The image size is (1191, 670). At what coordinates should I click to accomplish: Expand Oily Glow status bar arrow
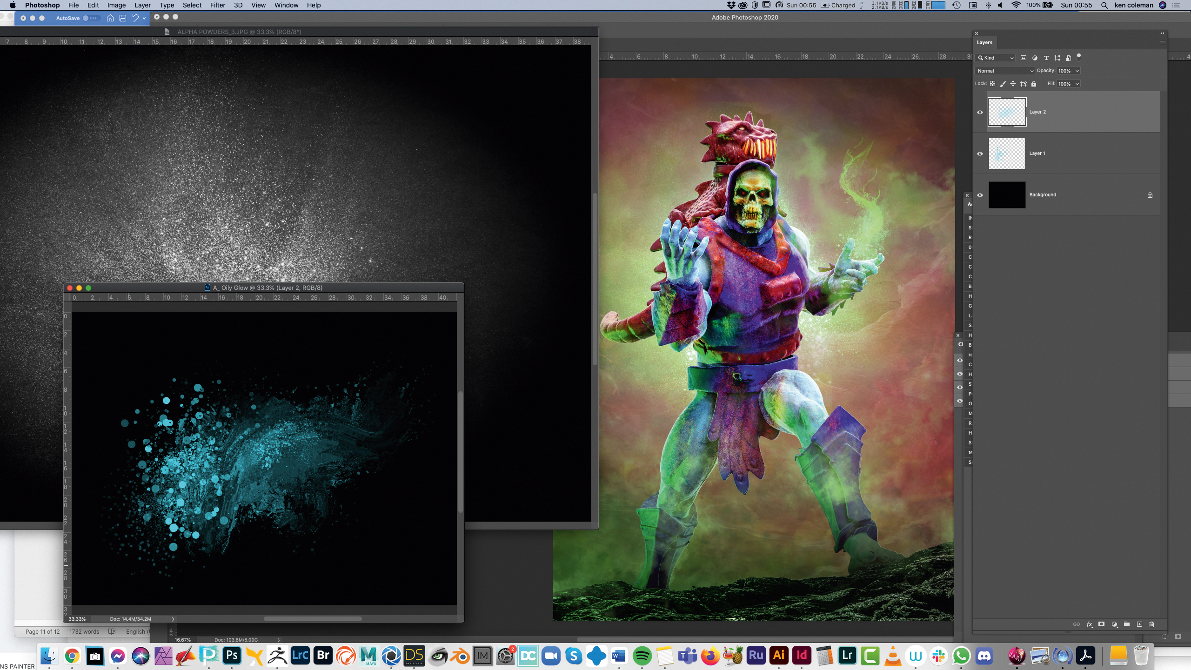pos(173,619)
